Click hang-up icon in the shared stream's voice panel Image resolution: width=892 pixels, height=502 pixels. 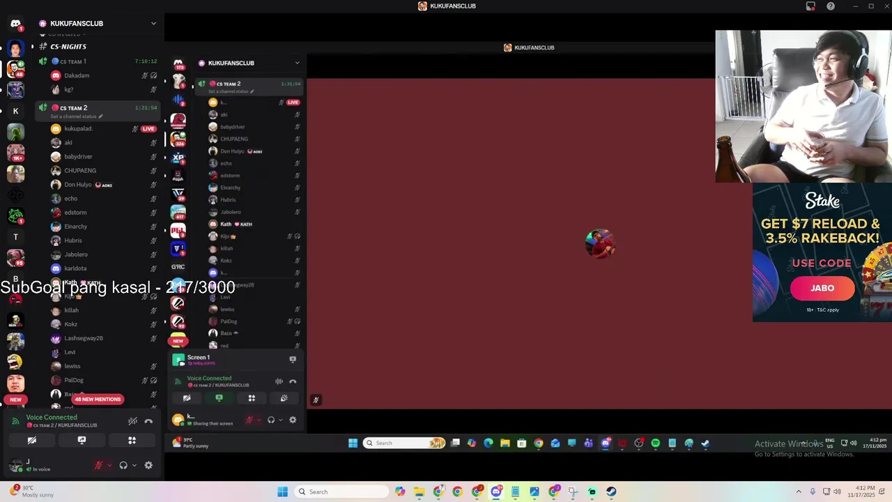click(x=293, y=381)
